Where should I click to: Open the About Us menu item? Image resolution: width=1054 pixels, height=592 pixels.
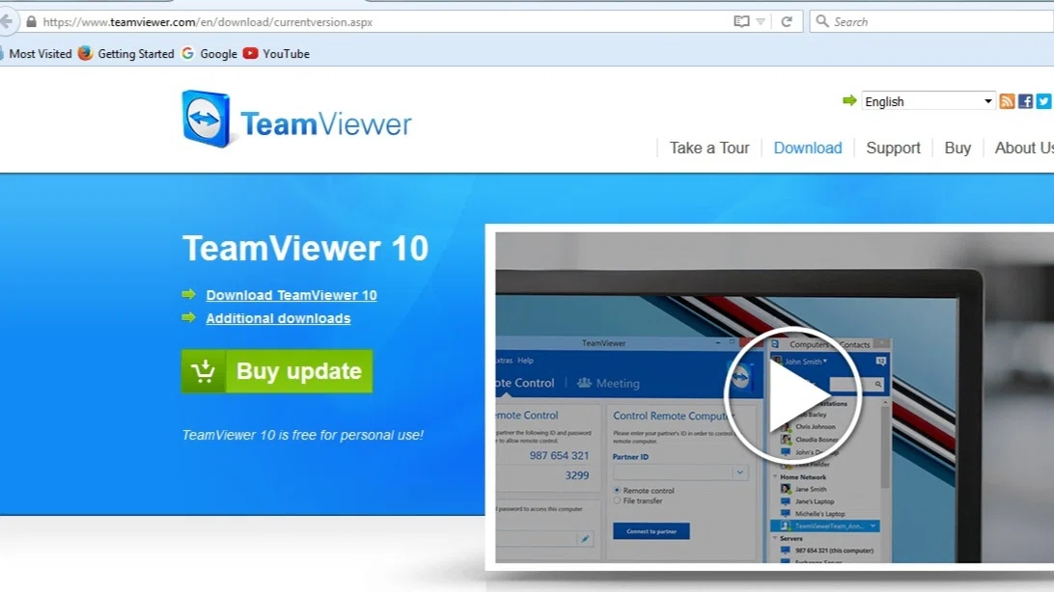click(x=1024, y=148)
